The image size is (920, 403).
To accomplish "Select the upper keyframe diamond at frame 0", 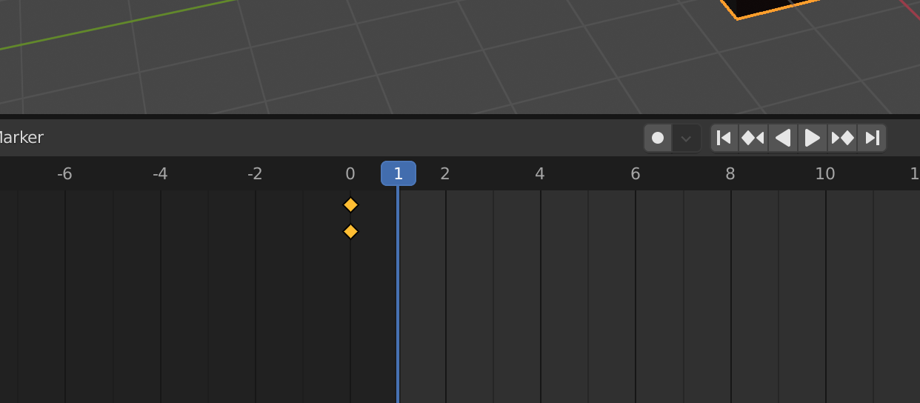I will pos(350,204).
